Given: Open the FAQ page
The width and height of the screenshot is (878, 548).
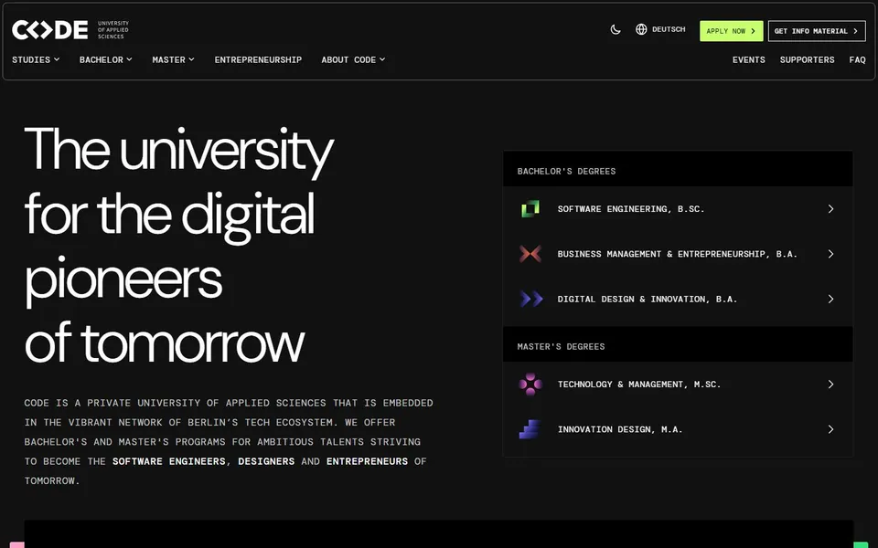Looking at the screenshot, I should pos(857,59).
